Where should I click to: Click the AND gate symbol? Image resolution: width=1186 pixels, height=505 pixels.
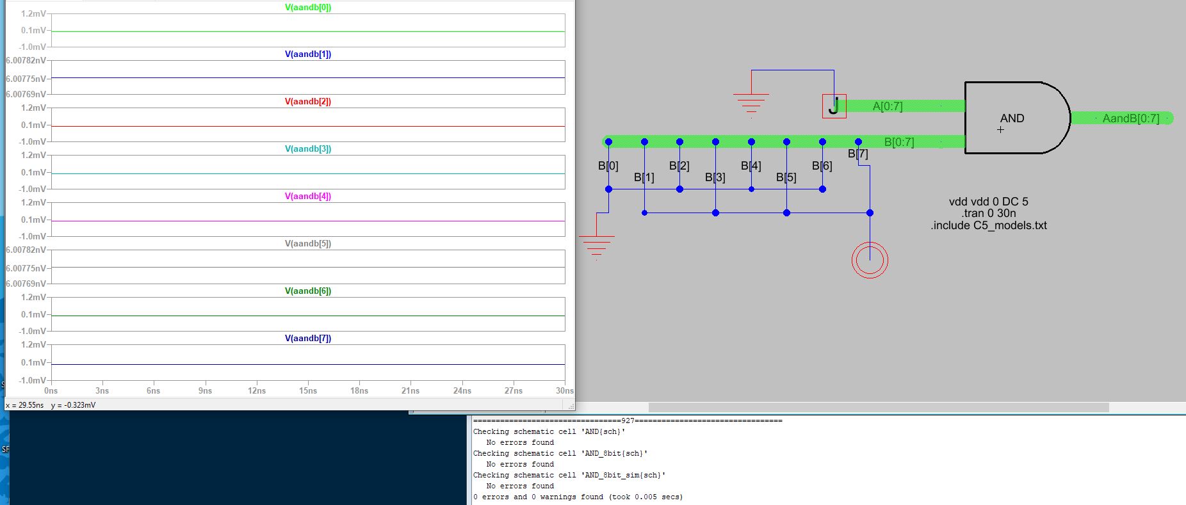1015,118
